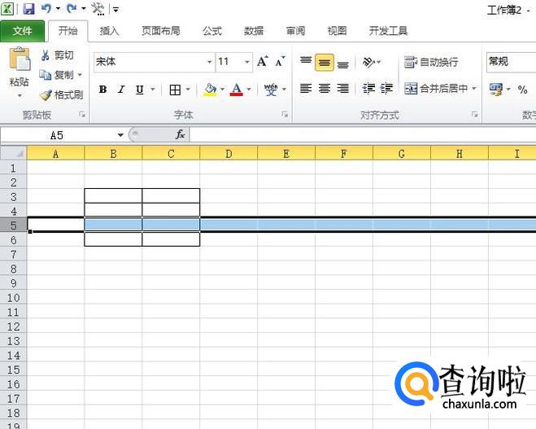Open font color palette dropdown arrow

click(x=249, y=90)
